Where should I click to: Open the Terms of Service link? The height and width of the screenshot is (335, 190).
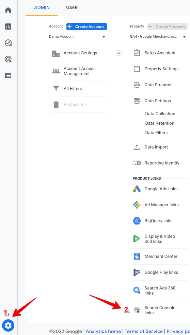143,331
